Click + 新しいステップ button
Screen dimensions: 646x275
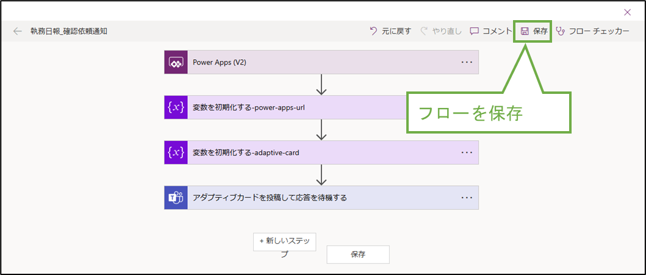[x=285, y=241]
